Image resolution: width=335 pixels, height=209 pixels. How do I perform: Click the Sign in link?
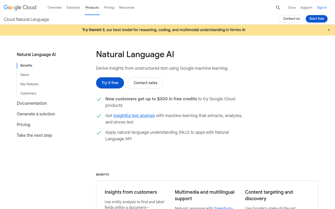322,8
